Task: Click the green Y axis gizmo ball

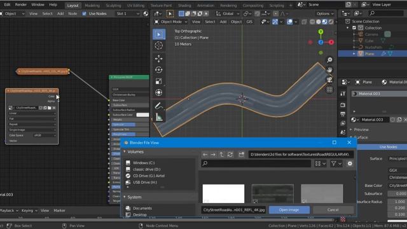Action: (x=321, y=32)
